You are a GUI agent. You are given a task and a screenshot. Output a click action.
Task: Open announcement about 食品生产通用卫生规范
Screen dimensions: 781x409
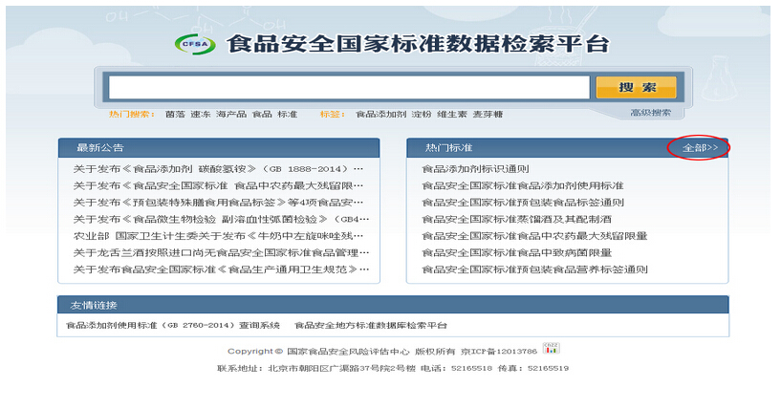[x=221, y=269]
